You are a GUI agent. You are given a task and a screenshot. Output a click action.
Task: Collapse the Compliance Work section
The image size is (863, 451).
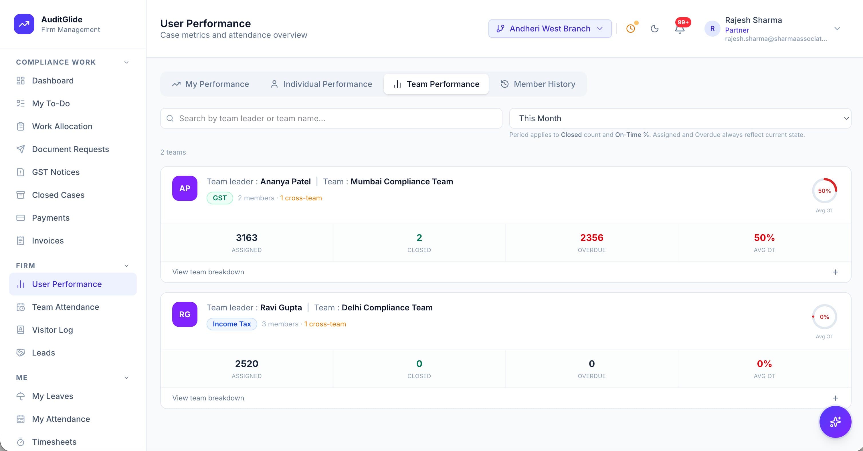[x=126, y=62]
